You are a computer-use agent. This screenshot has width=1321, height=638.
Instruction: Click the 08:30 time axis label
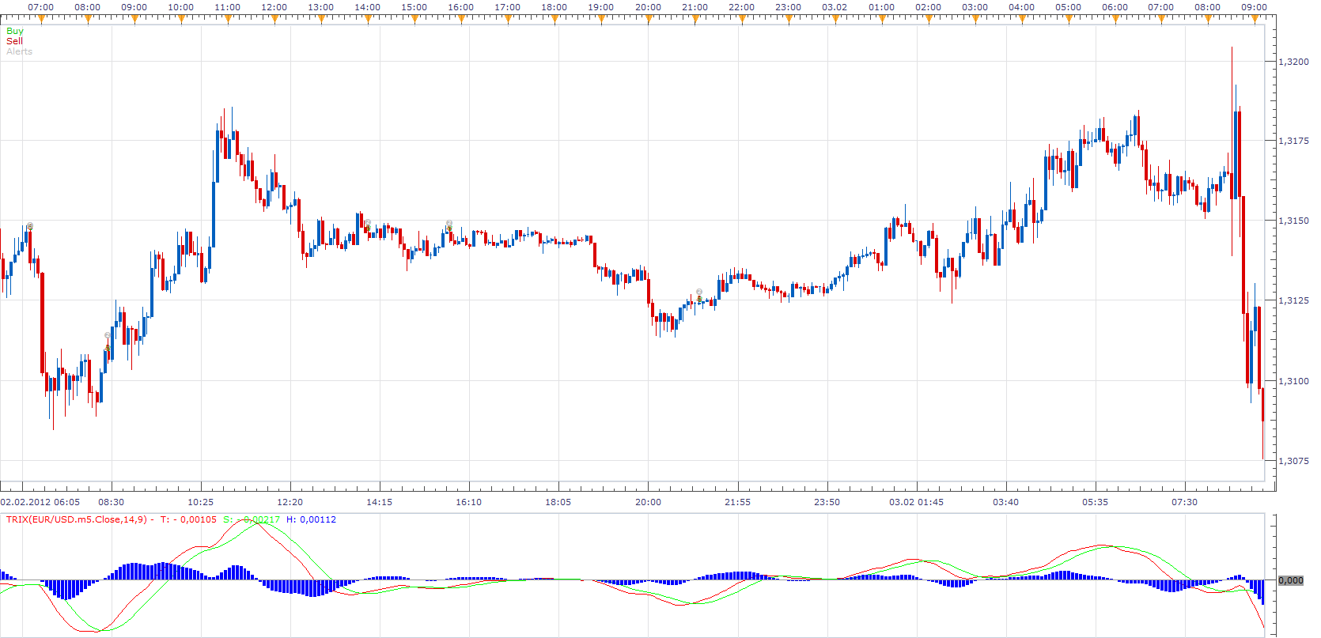click(x=112, y=502)
